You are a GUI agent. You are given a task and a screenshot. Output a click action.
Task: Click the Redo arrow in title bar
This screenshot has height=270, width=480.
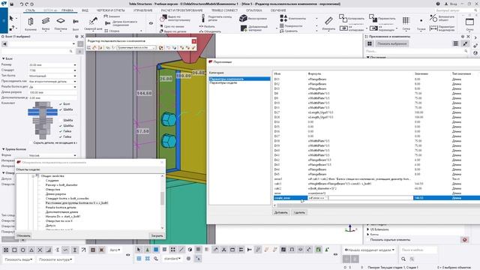[x=27, y=4]
